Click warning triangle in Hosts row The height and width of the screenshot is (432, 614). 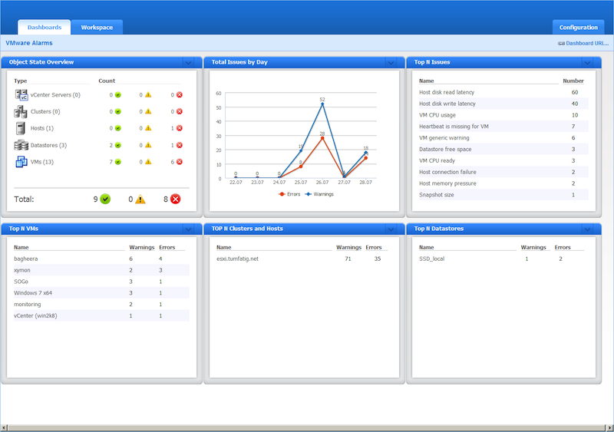148,128
